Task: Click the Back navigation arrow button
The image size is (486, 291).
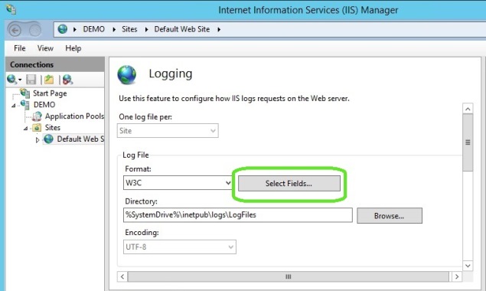Action: click(15, 30)
